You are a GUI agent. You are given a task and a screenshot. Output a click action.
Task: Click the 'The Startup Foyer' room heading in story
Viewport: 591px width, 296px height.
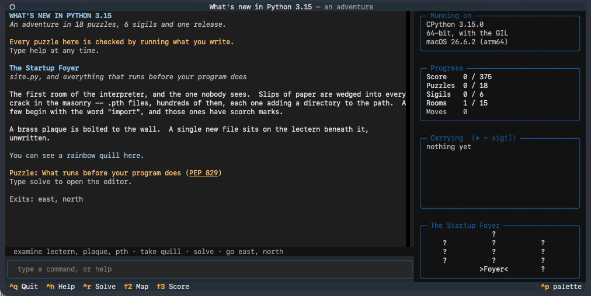44,68
